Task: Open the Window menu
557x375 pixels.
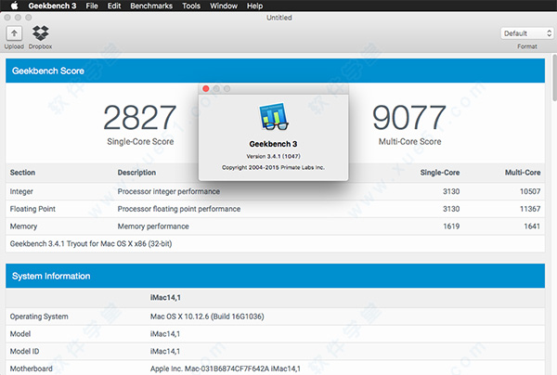Action: (224, 6)
